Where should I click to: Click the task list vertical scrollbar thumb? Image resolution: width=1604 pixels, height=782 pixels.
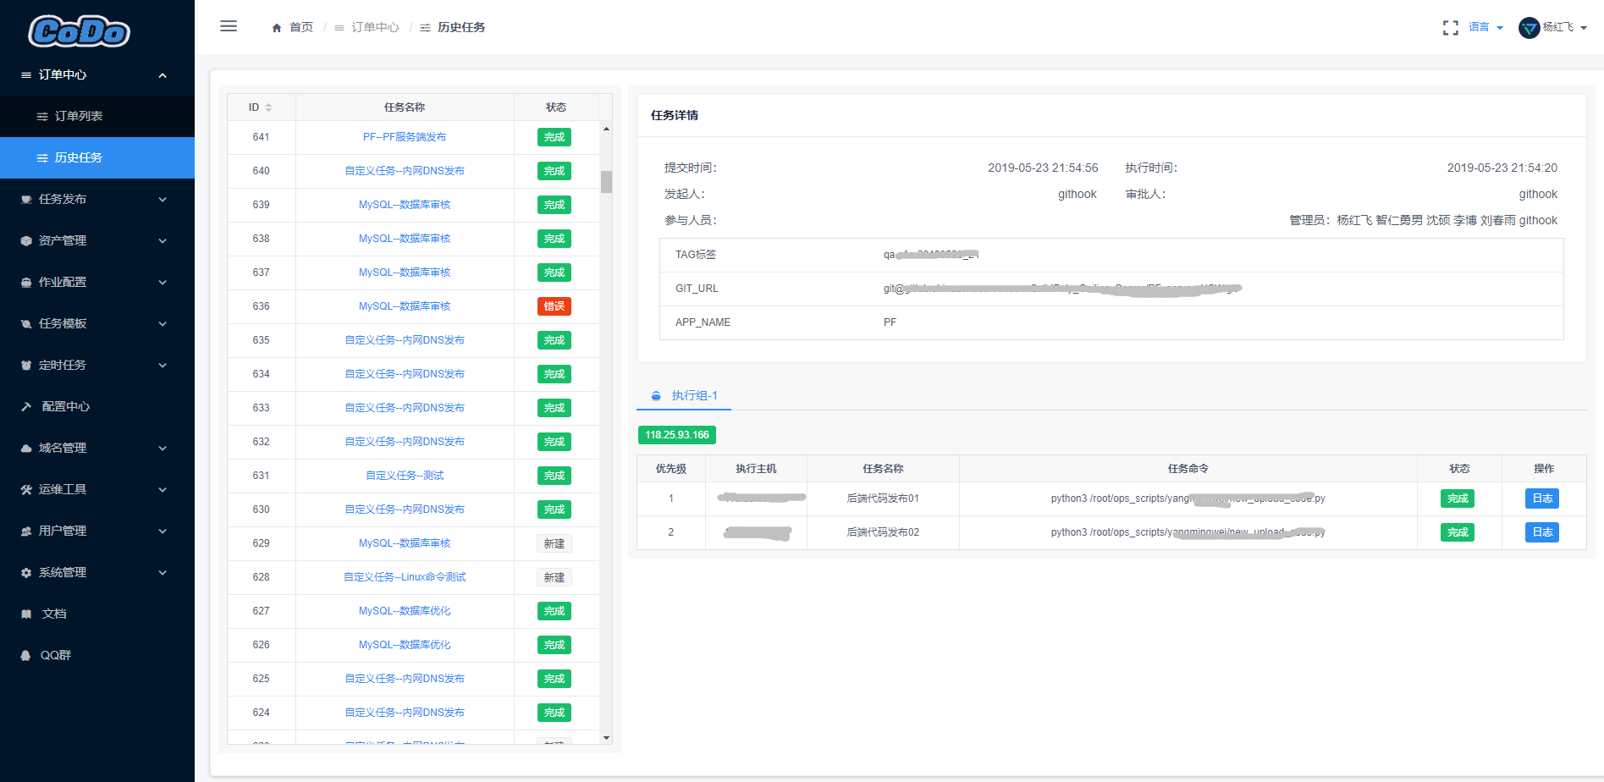tap(606, 182)
